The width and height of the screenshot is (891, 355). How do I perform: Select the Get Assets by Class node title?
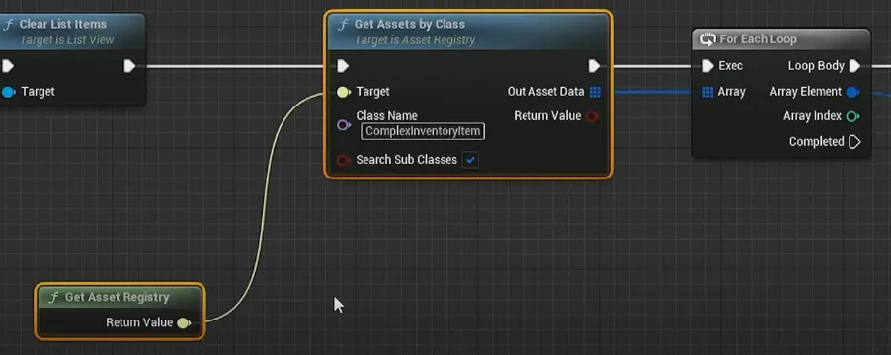[x=410, y=25]
